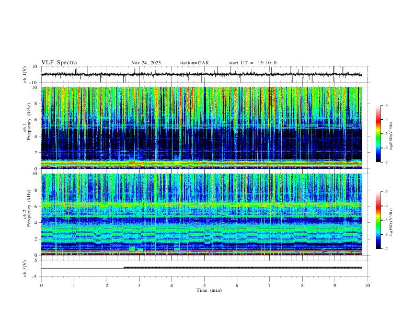Click the '2' frequency tick on ch.2 axis
The width and height of the screenshot is (414, 320).
(x=37, y=239)
